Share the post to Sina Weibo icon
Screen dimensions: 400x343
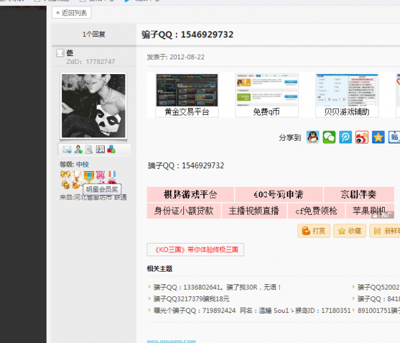point(362,137)
